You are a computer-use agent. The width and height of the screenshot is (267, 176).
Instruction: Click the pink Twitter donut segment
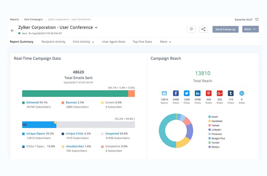(187, 121)
